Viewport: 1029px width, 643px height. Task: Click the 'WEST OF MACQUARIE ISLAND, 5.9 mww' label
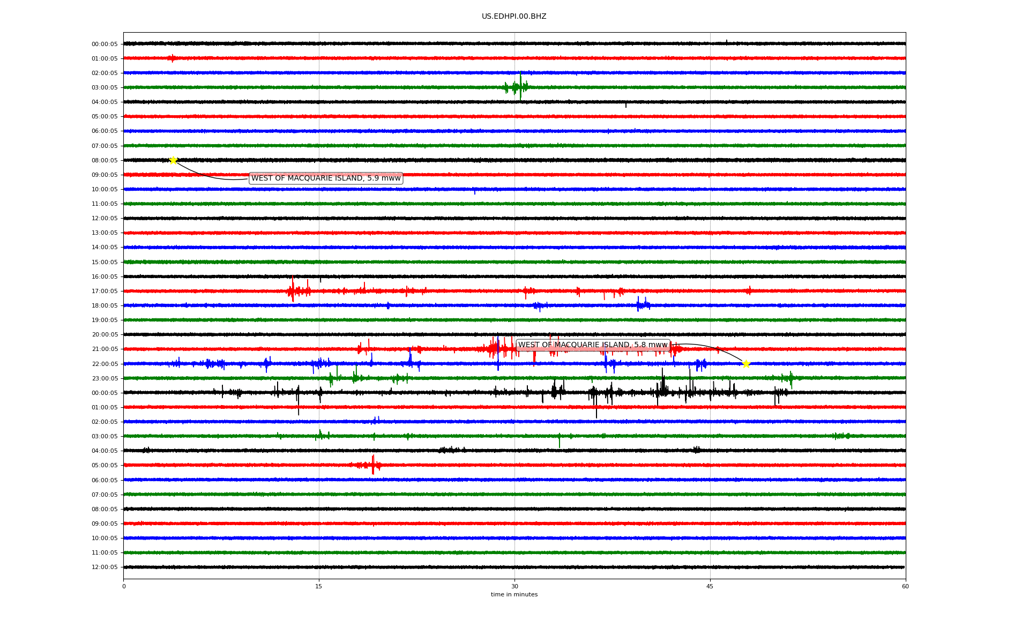[x=326, y=178]
